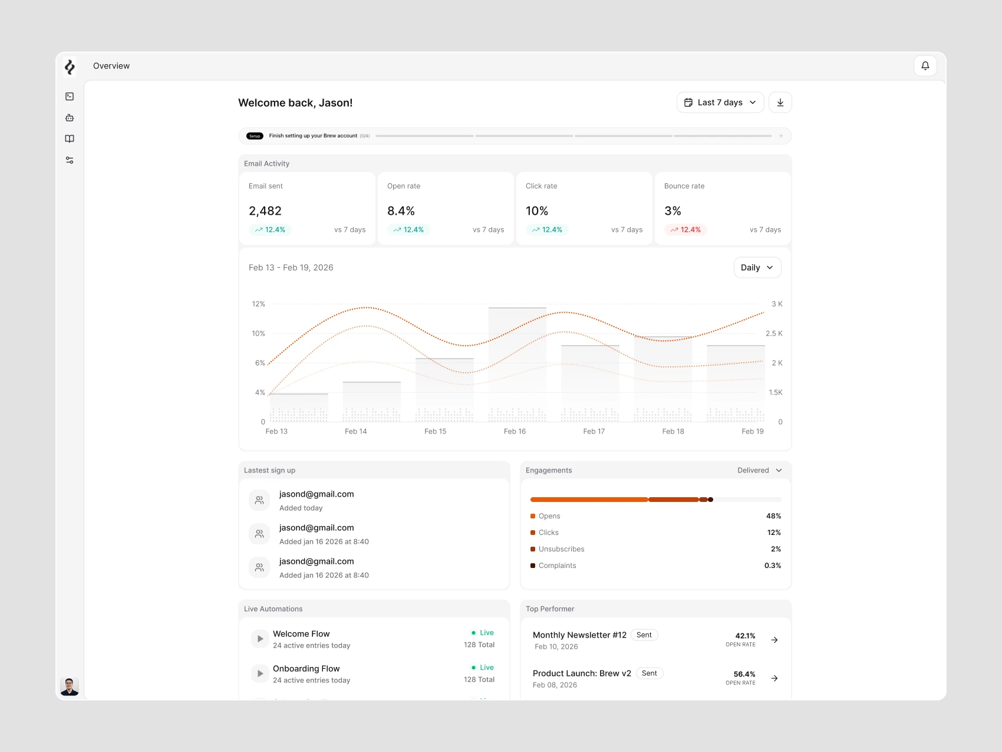Click the Welcome Flow title

click(301, 633)
